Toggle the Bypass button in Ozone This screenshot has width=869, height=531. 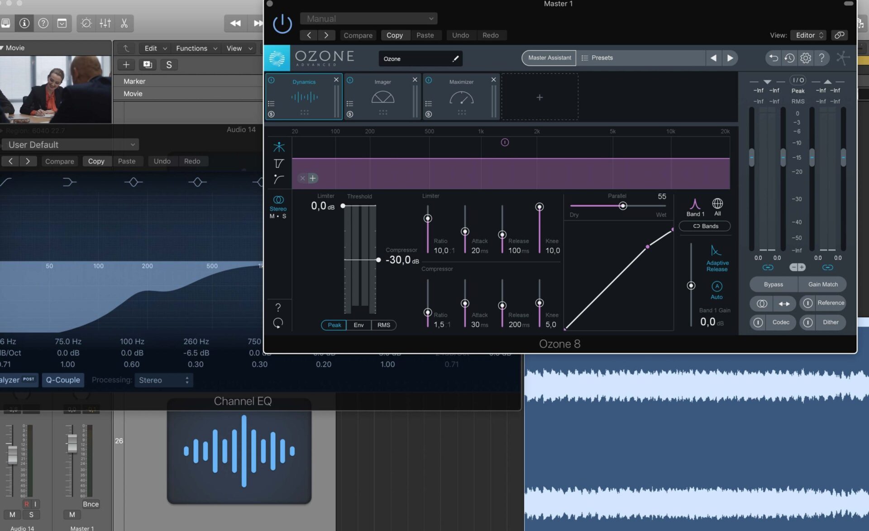coord(773,284)
